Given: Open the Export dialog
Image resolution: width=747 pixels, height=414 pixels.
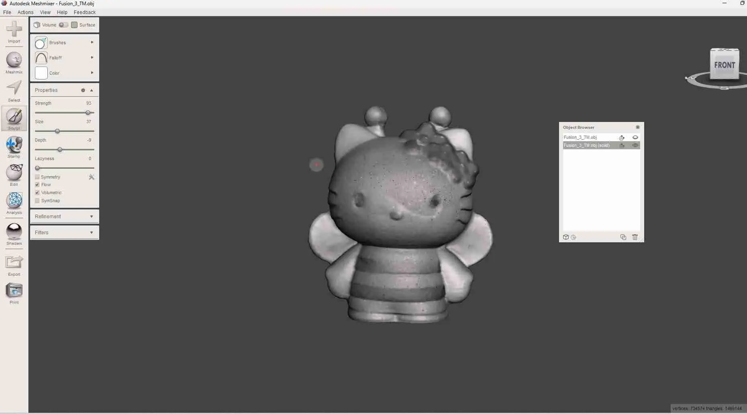Looking at the screenshot, I should [14, 264].
